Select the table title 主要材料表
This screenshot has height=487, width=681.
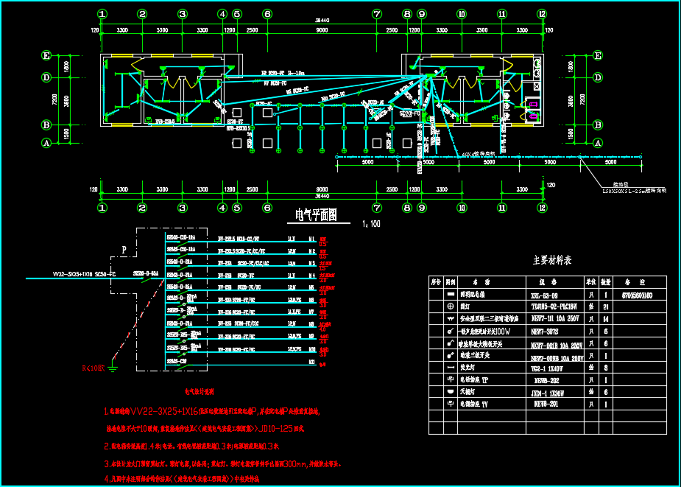[552, 261]
